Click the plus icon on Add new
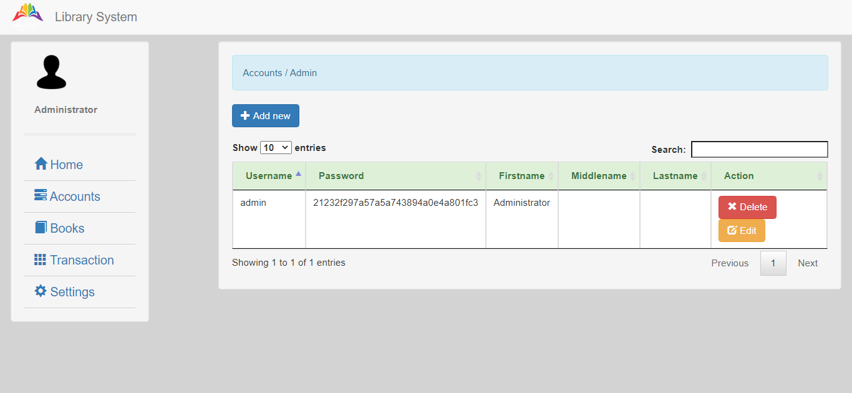Image resolution: width=852 pixels, height=393 pixels. (244, 115)
